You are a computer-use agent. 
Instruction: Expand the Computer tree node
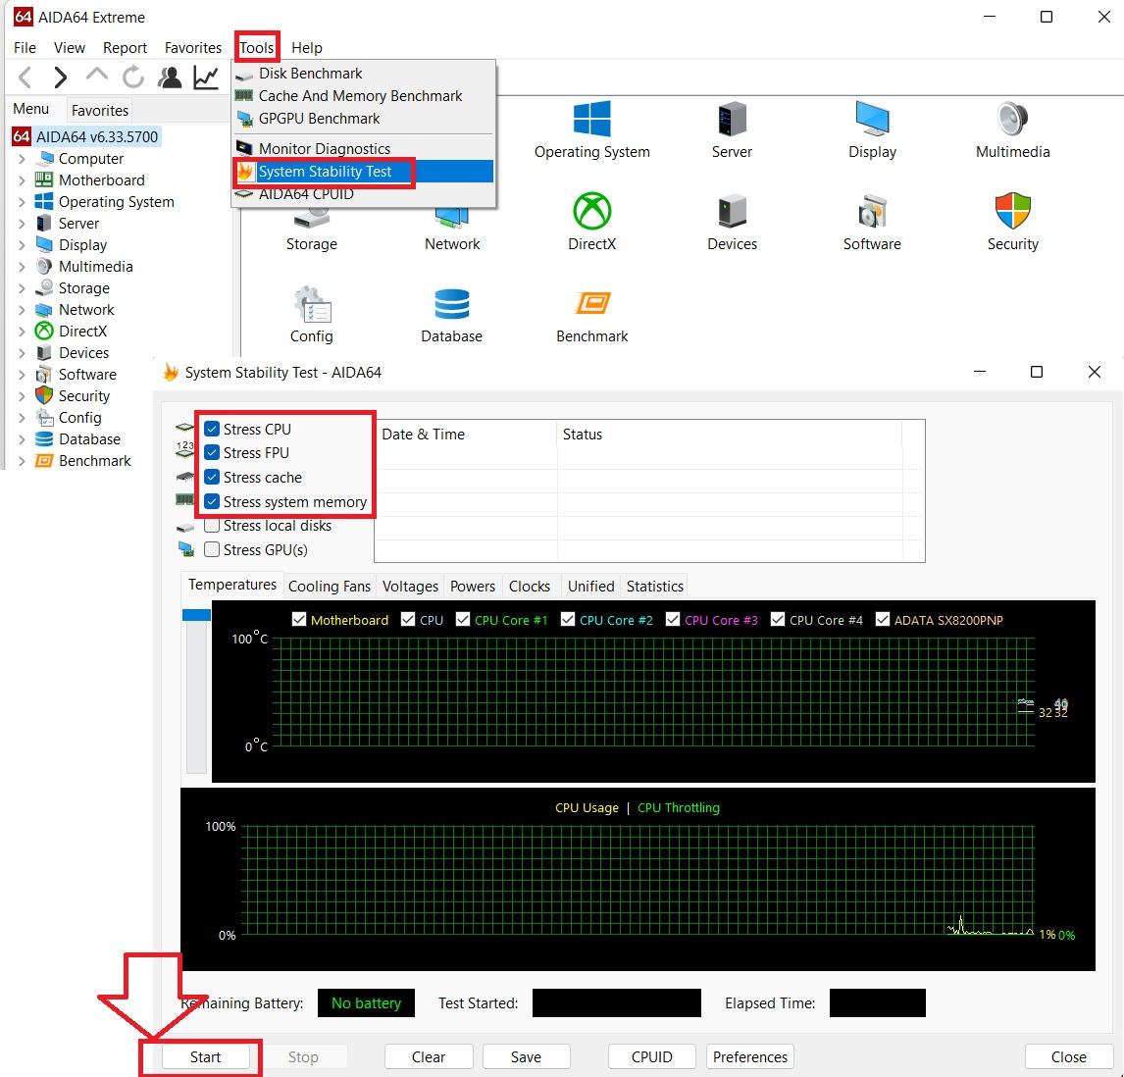pyautogui.click(x=22, y=159)
